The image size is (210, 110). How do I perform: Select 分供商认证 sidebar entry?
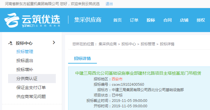32,79
